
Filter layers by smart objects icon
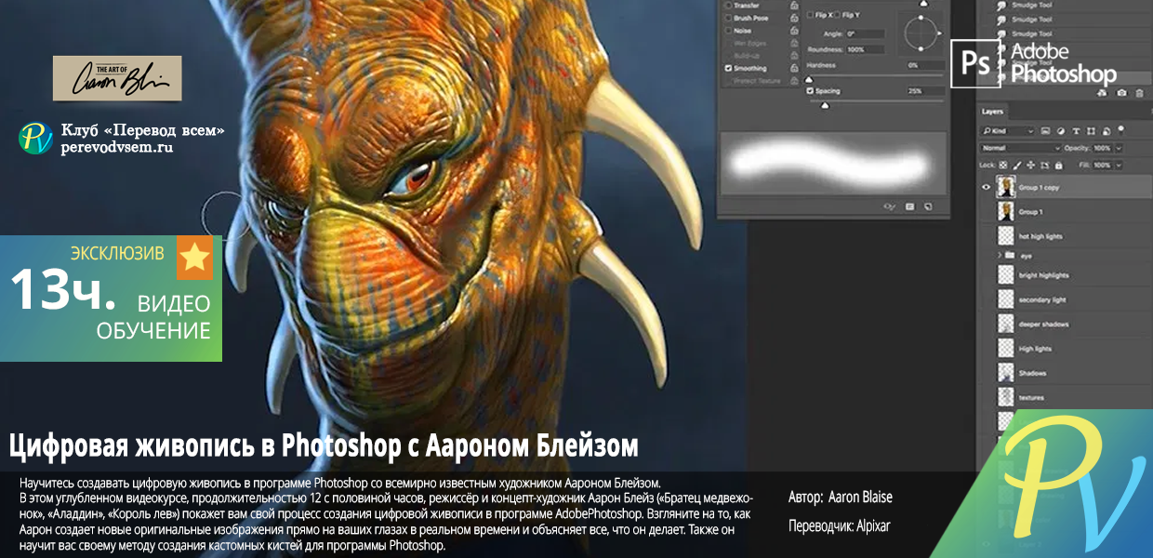tap(1107, 131)
